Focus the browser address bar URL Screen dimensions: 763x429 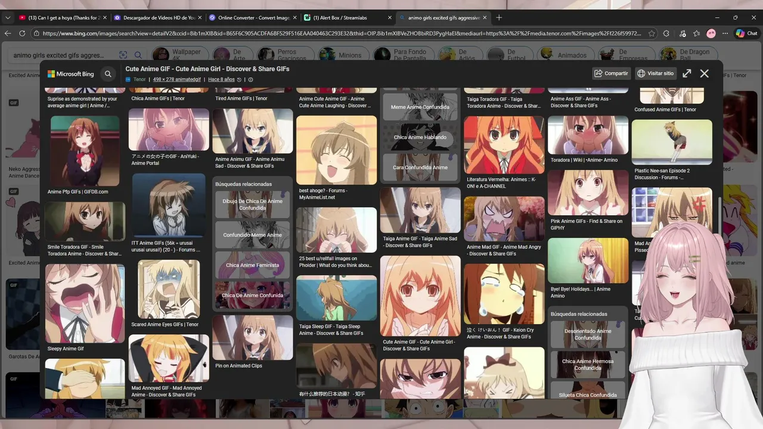point(342,33)
